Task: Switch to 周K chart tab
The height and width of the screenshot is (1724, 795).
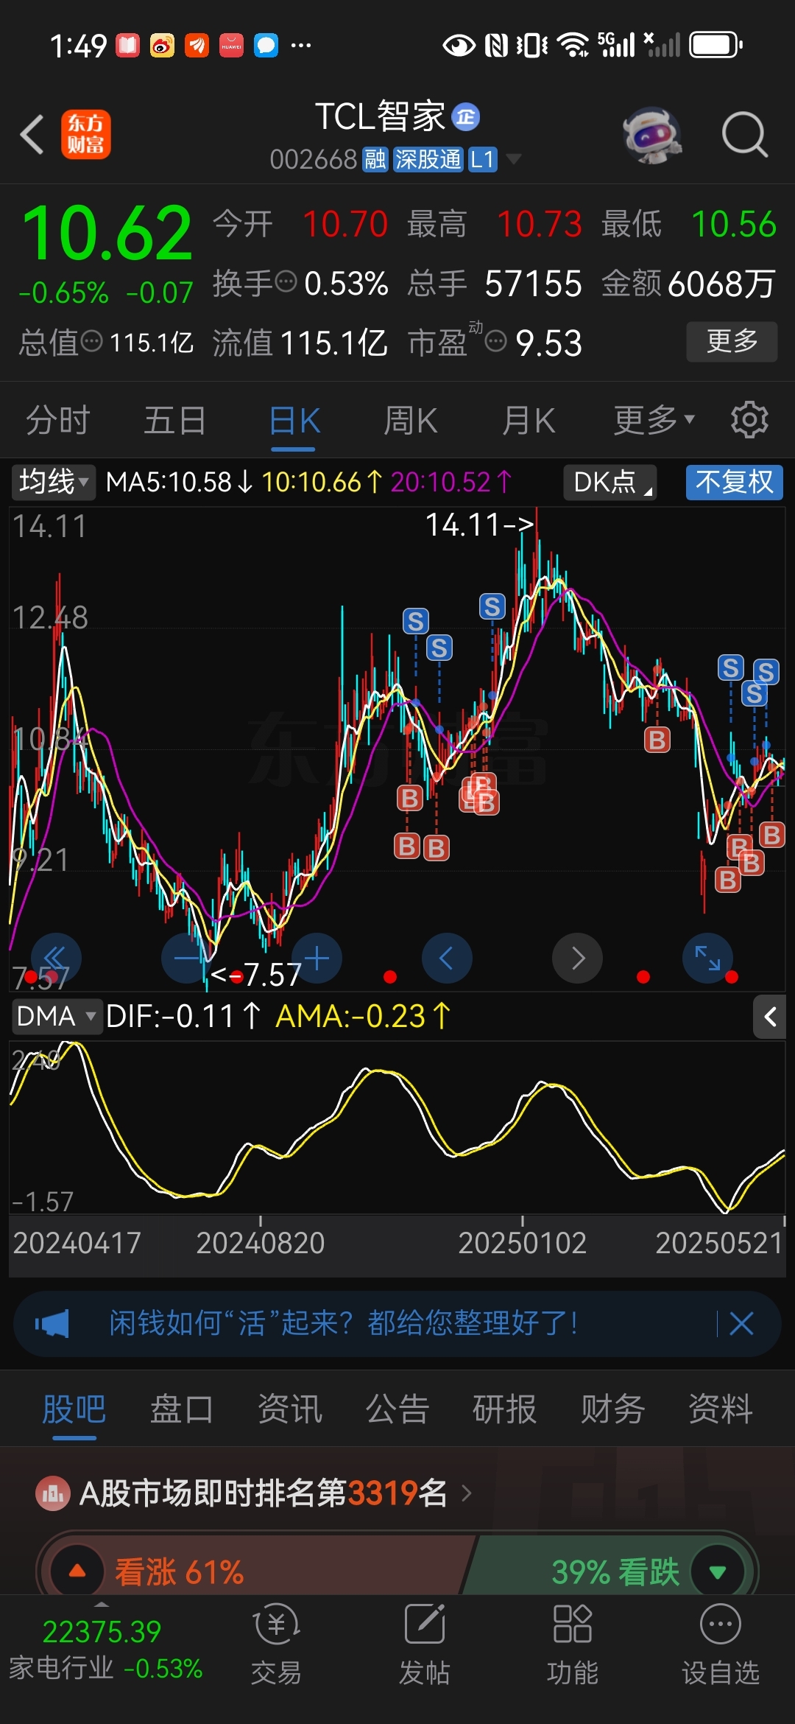Action: point(410,421)
